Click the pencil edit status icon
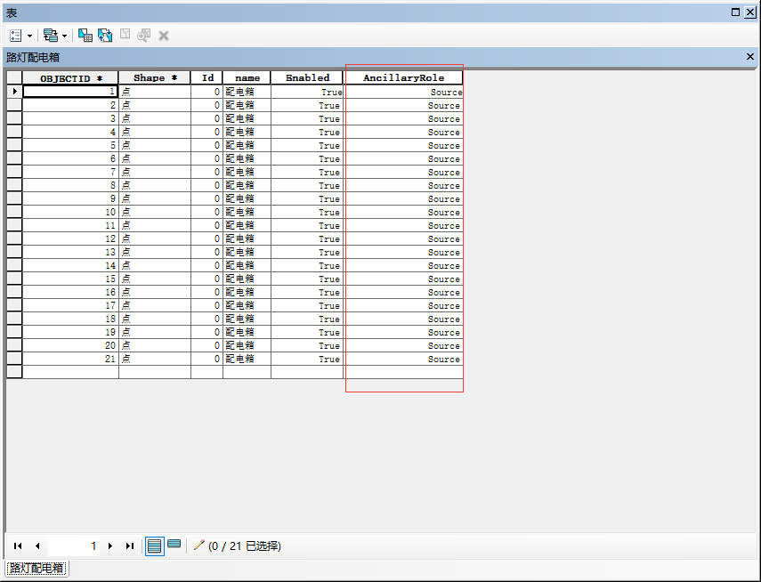Screen dimensions: 761x582 tap(199, 546)
